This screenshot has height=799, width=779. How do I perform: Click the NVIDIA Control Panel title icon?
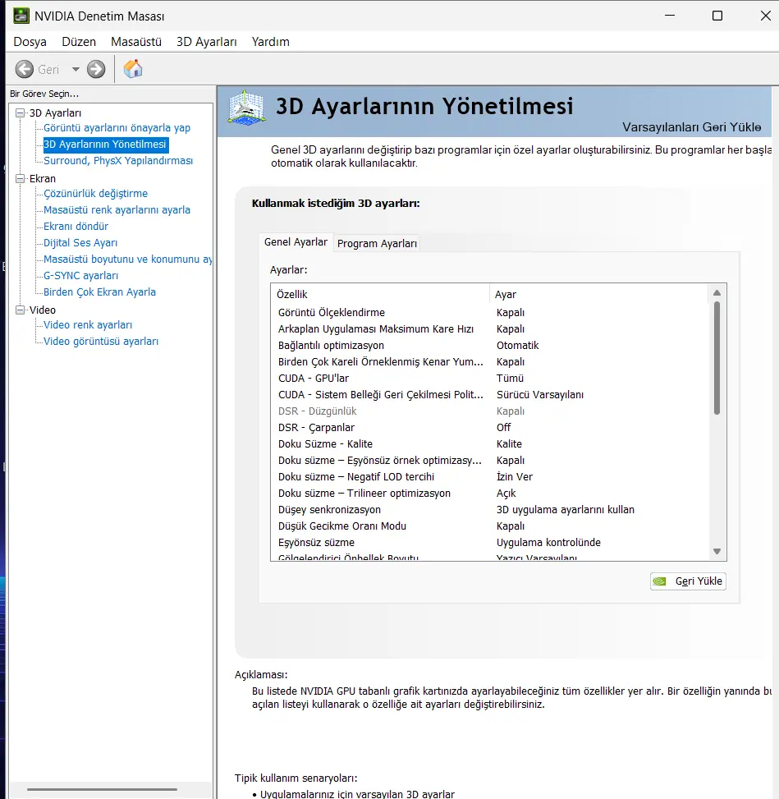pos(21,16)
